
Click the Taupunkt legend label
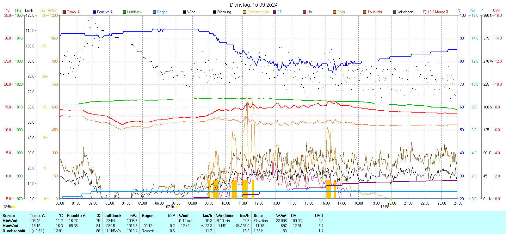point(375,12)
